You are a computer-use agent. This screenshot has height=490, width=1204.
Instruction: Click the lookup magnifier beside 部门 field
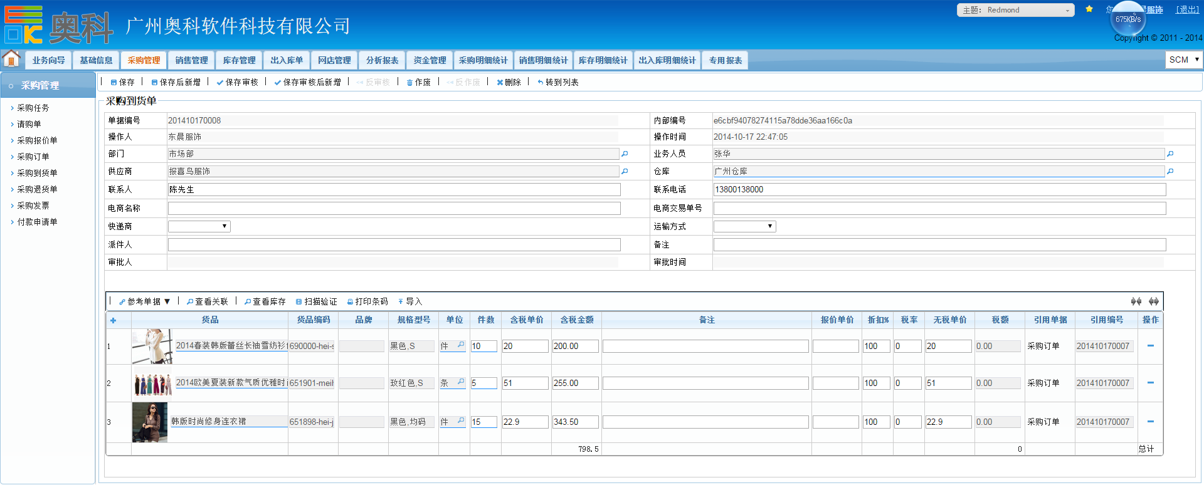625,154
